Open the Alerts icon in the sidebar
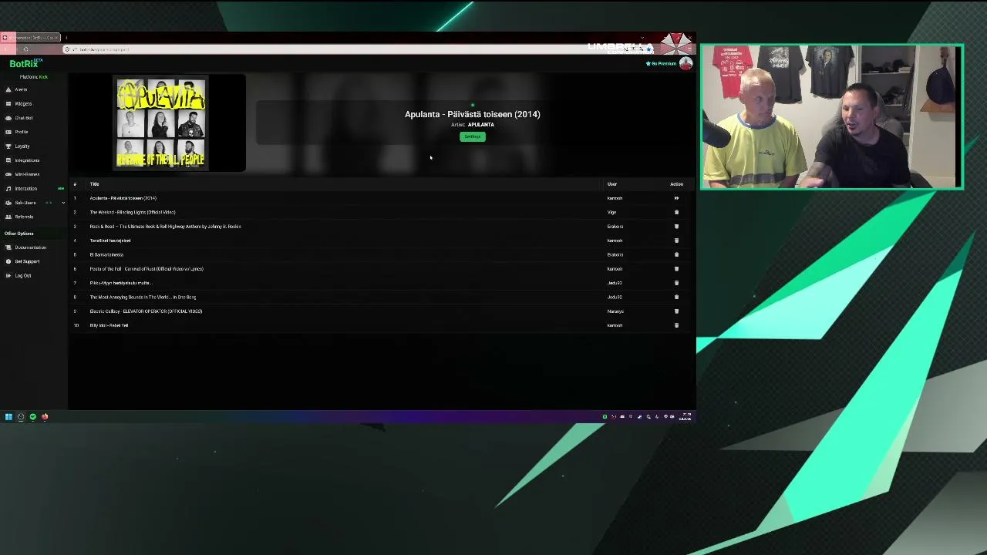Image resolution: width=987 pixels, height=555 pixels. click(x=8, y=89)
